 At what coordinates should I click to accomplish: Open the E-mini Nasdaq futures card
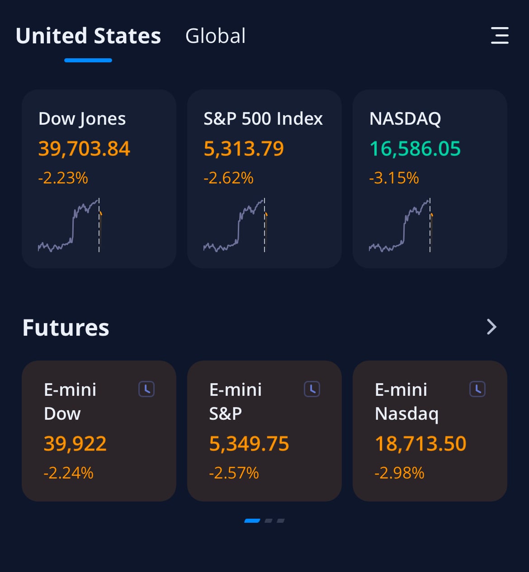click(x=430, y=431)
